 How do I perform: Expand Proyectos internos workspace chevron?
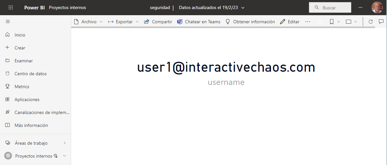click(64, 156)
